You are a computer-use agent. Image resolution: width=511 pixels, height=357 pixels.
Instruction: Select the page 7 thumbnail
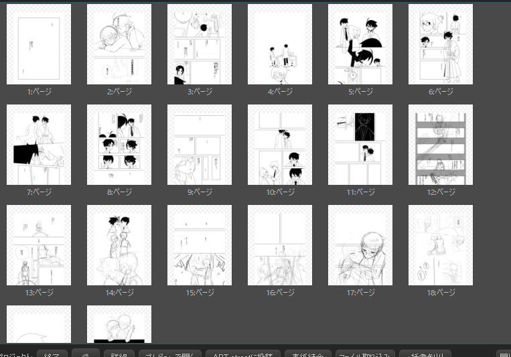(x=39, y=145)
